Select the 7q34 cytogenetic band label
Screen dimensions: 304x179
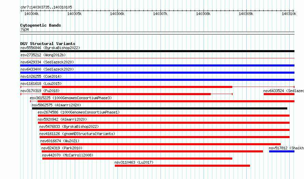(x=25, y=29)
